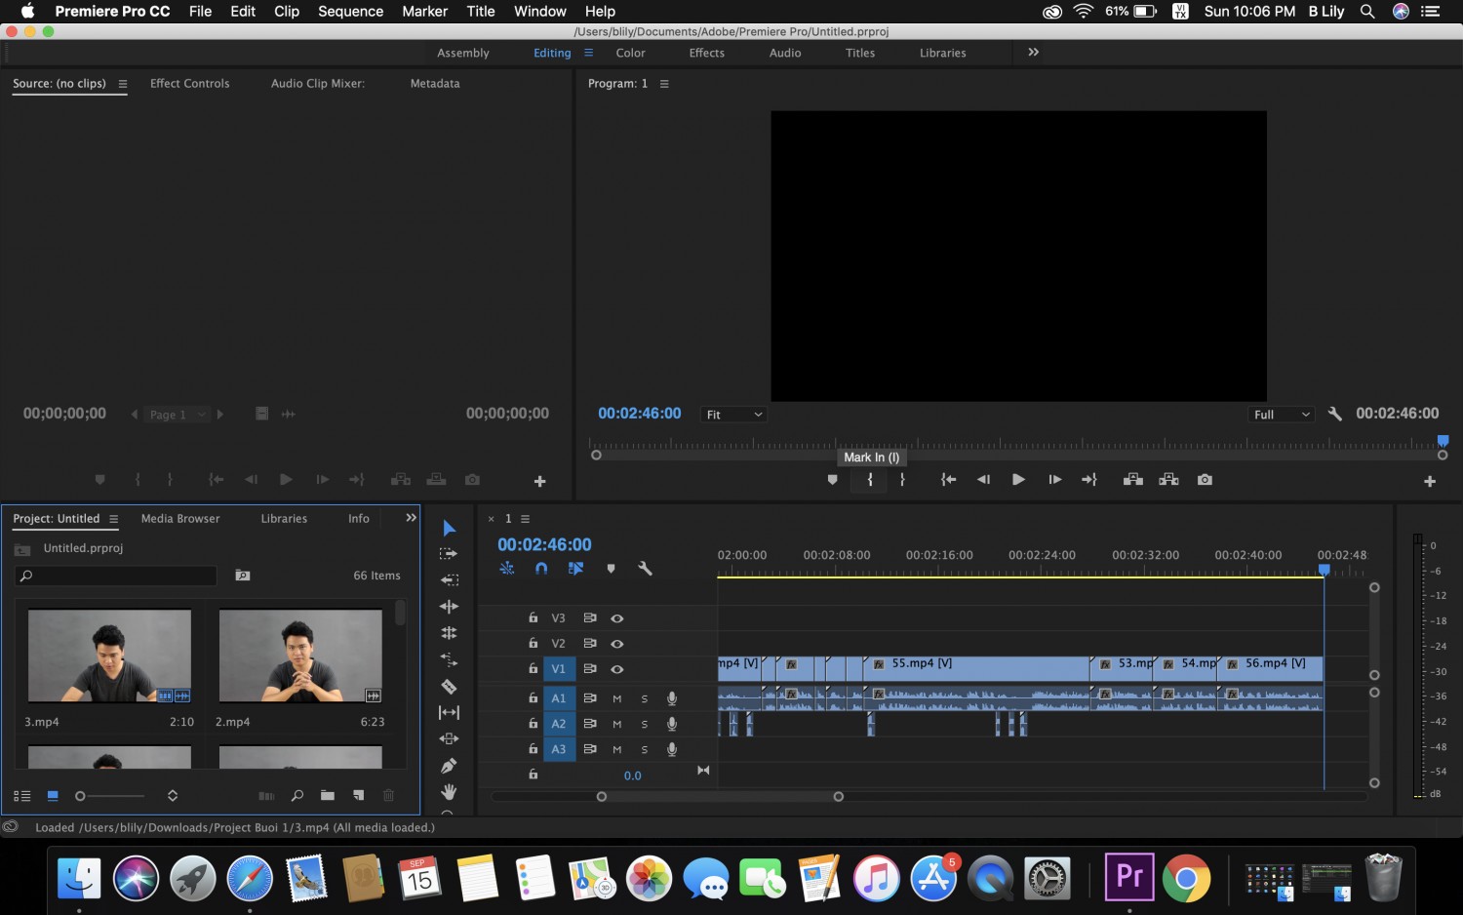1463x915 pixels.
Task: Add marker in Program monitor
Action: [x=832, y=480]
